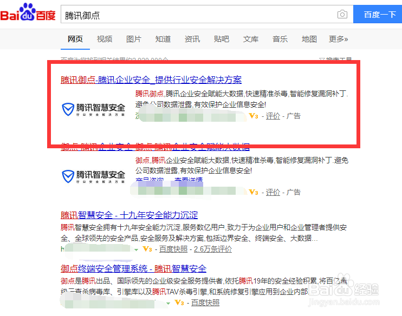Expand the 更多» tab menu
Screen dimensions: 402x316
(339, 39)
